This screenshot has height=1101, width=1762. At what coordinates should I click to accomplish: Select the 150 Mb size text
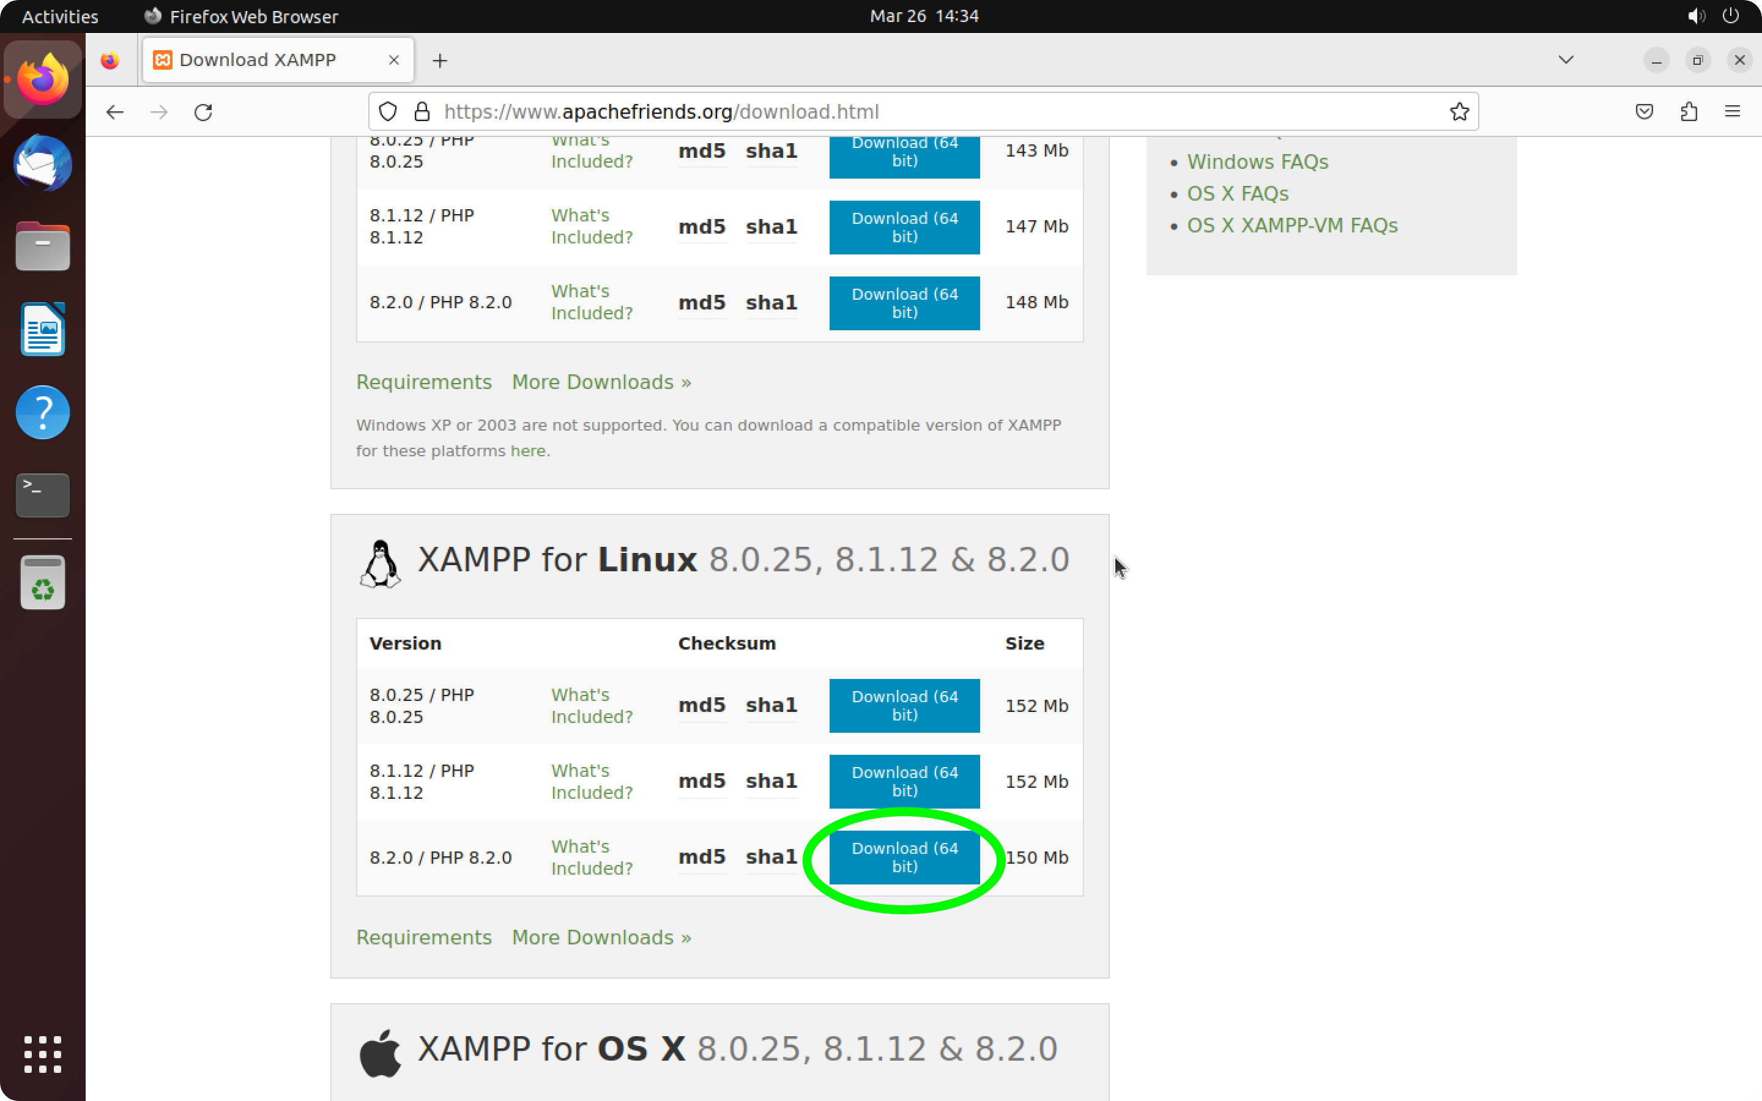coord(1037,858)
